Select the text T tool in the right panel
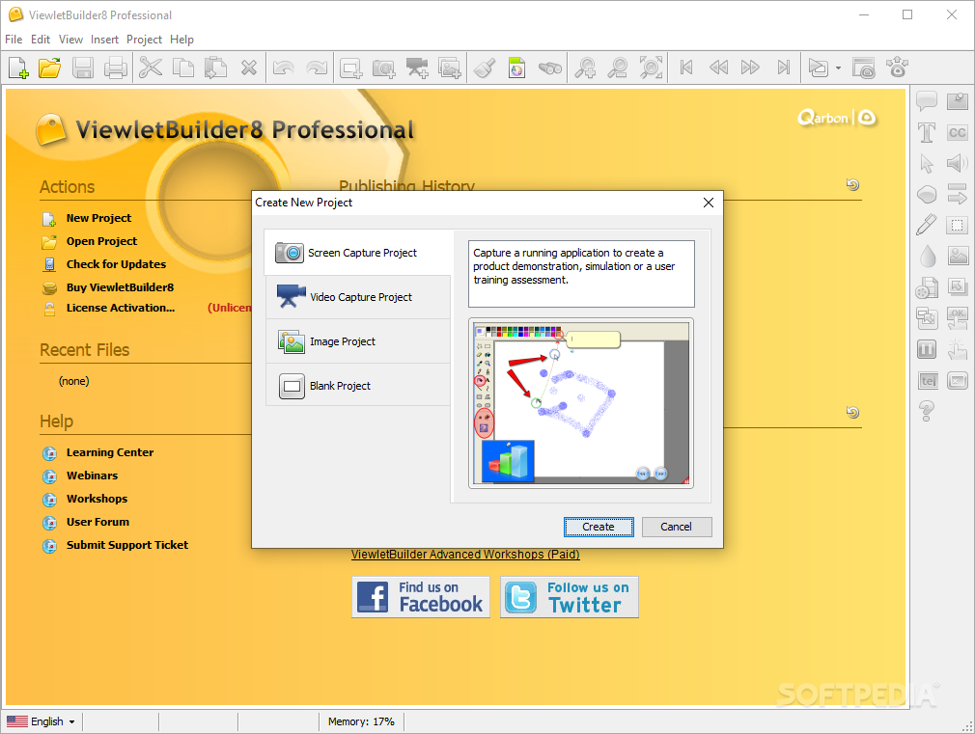Viewport: 975px width, 734px height. pyautogui.click(x=927, y=132)
